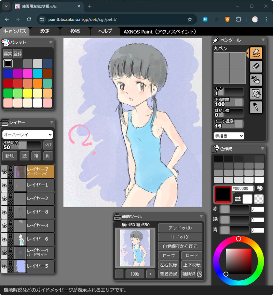The width and height of the screenshot is (273, 295).
Task: Click the site information icon in address bar
Action: tap(42, 19)
